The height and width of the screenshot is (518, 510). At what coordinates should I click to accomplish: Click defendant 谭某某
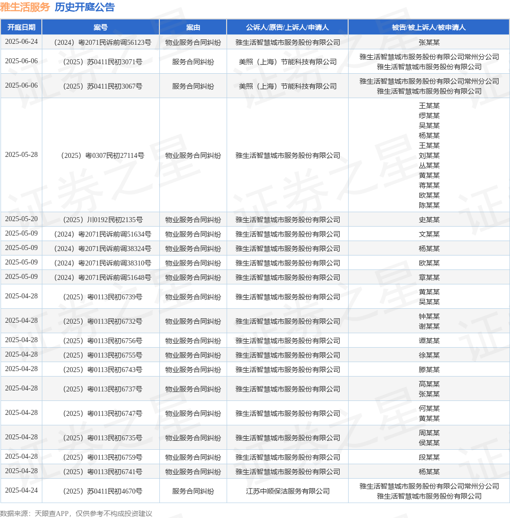429,341
